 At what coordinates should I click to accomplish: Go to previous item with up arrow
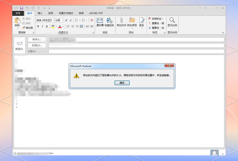point(39,8)
